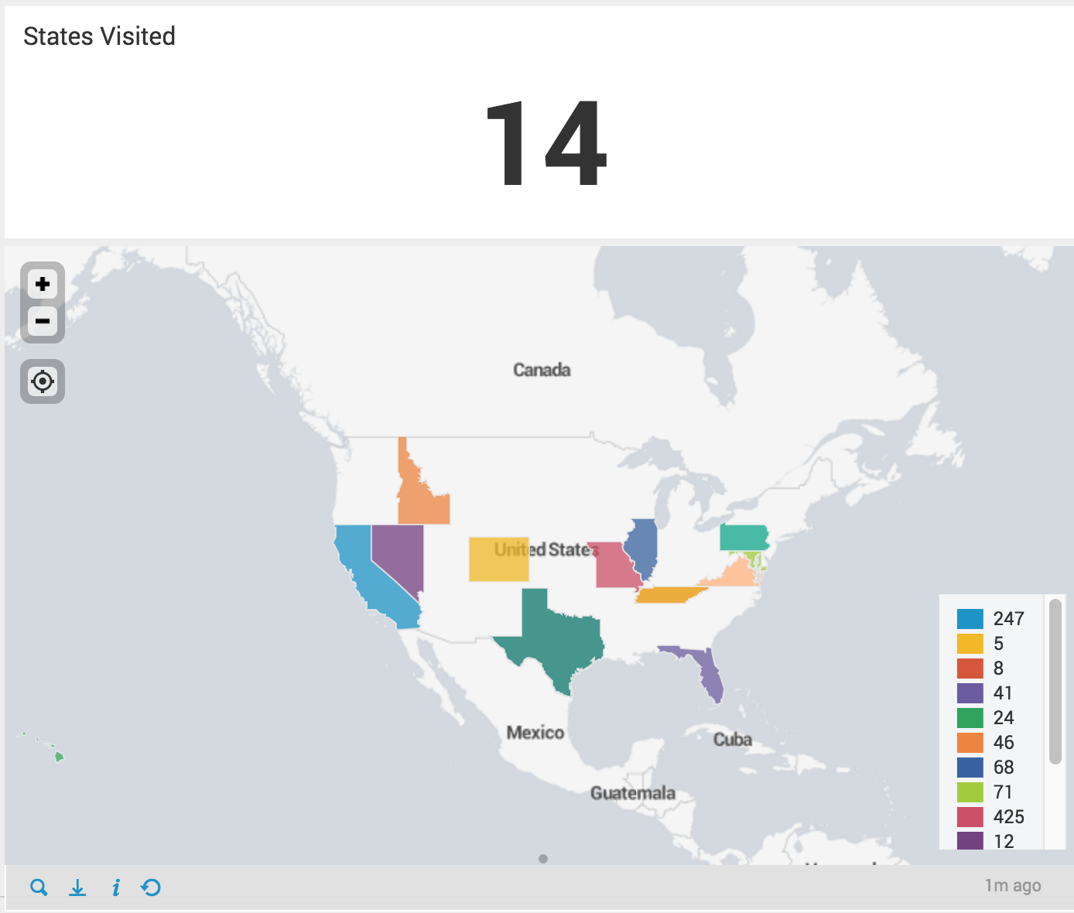Select the red swatch labeled 8
The width and height of the screenshot is (1074, 913).
(970, 669)
